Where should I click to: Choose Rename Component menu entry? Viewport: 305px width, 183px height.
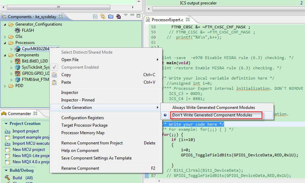106,168
